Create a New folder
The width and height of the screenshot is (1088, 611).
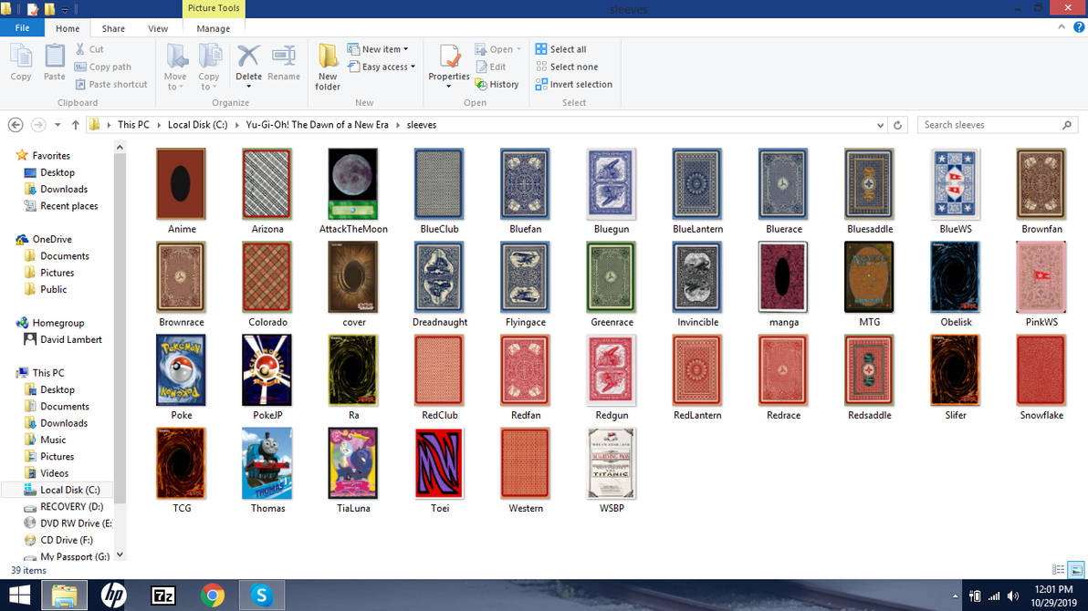[328, 67]
